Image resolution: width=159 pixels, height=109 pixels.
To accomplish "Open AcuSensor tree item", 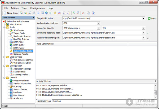I will tap(18, 98).
